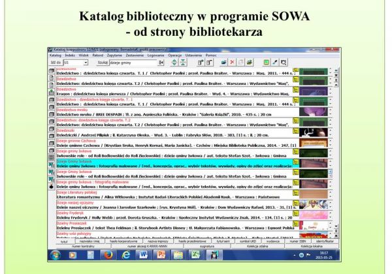Switch to the 'wydawca' index tab
The image size is (392, 274).
[x=273, y=241]
